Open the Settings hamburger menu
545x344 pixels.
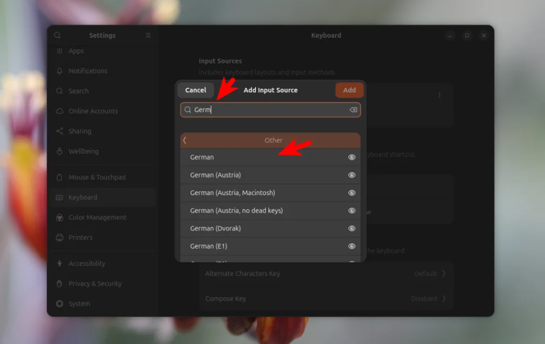[148, 35]
